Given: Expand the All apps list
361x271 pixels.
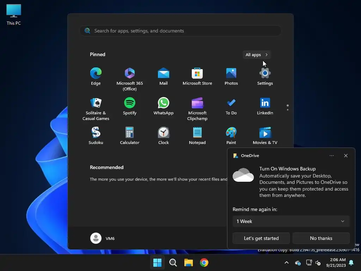Looking at the screenshot, I should (x=257, y=55).
